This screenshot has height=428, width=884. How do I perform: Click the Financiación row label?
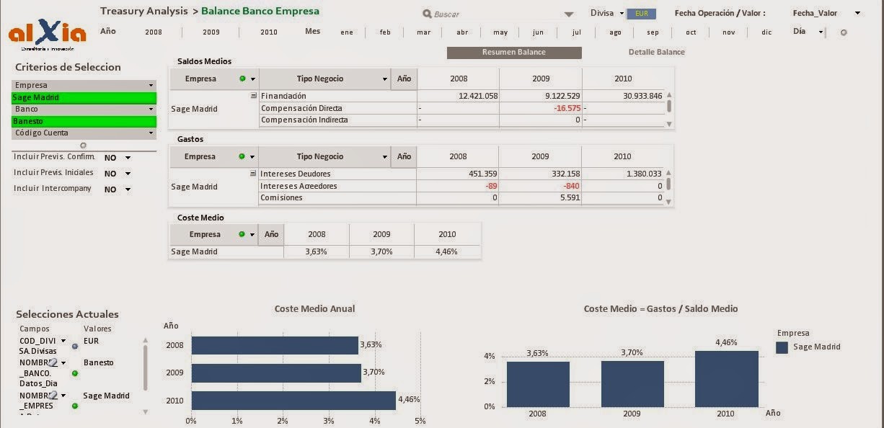pos(283,96)
